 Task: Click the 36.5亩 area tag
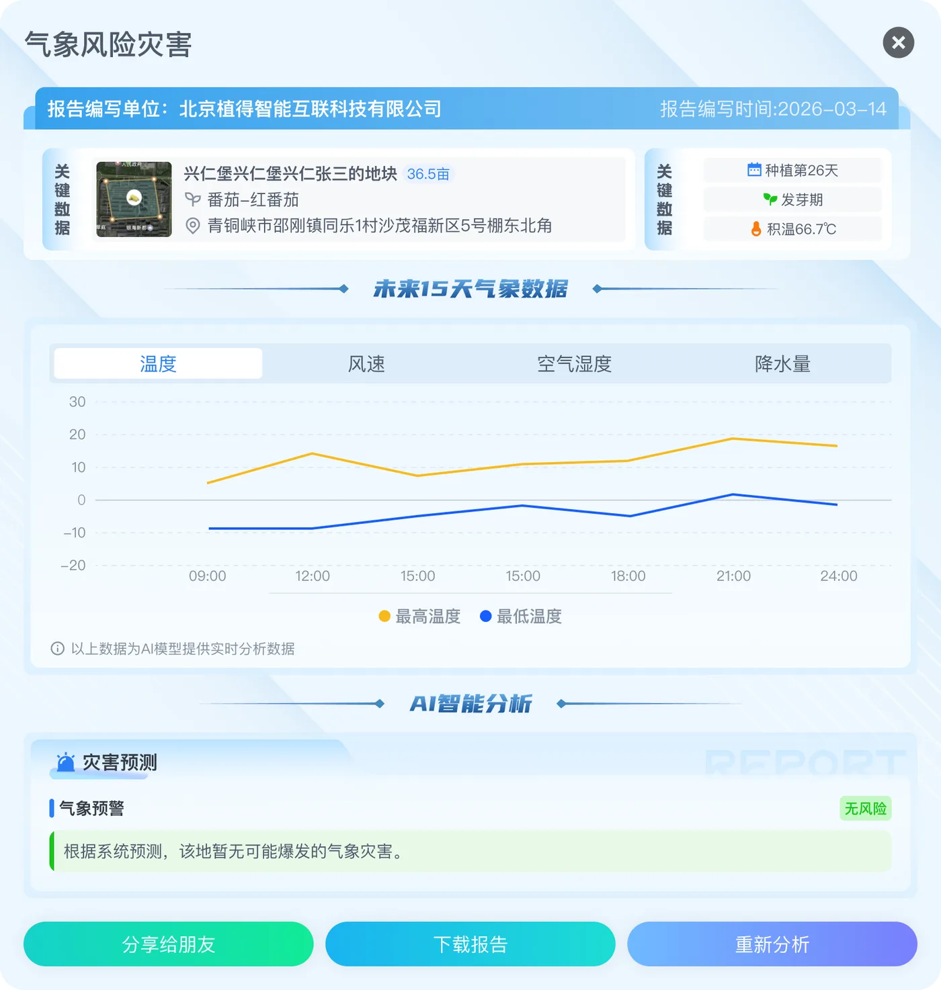428,174
